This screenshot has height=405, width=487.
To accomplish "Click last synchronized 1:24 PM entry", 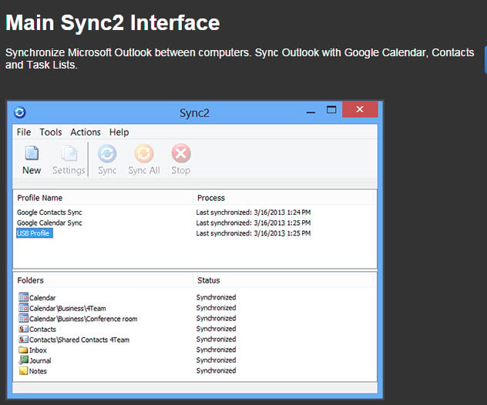I will coord(254,213).
